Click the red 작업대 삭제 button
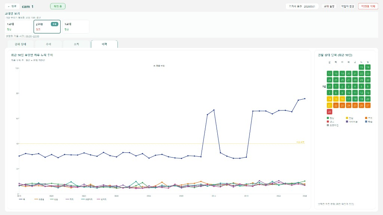Image resolution: width=383 pixels, height=215 pixels. [368, 6]
